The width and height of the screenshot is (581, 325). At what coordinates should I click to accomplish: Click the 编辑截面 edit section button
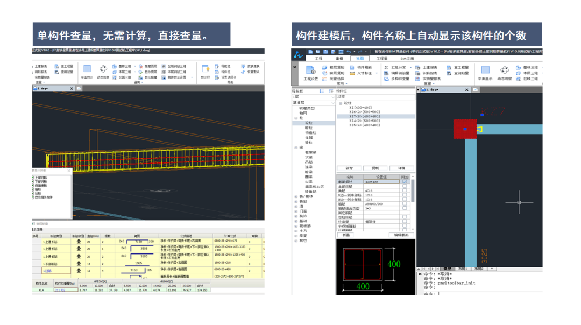point(401,235)
